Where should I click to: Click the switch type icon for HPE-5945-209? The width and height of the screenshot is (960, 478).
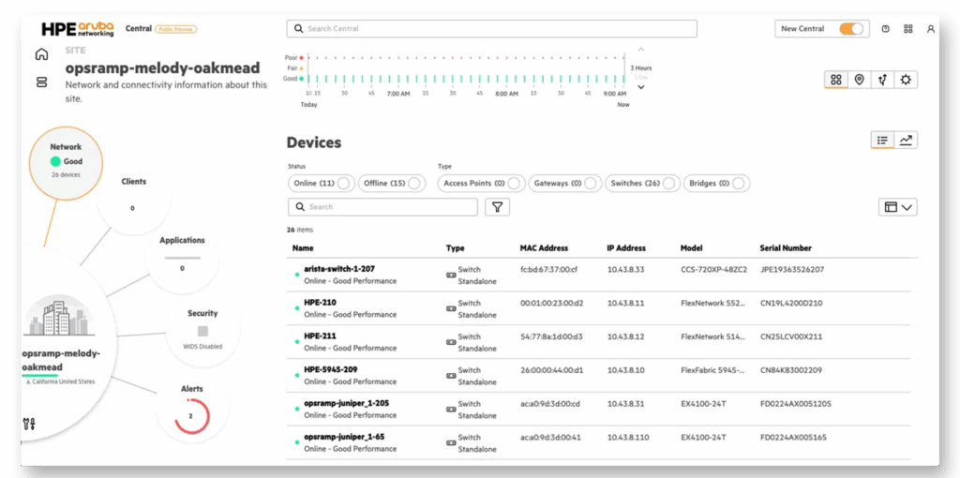(x=451, y=376)
